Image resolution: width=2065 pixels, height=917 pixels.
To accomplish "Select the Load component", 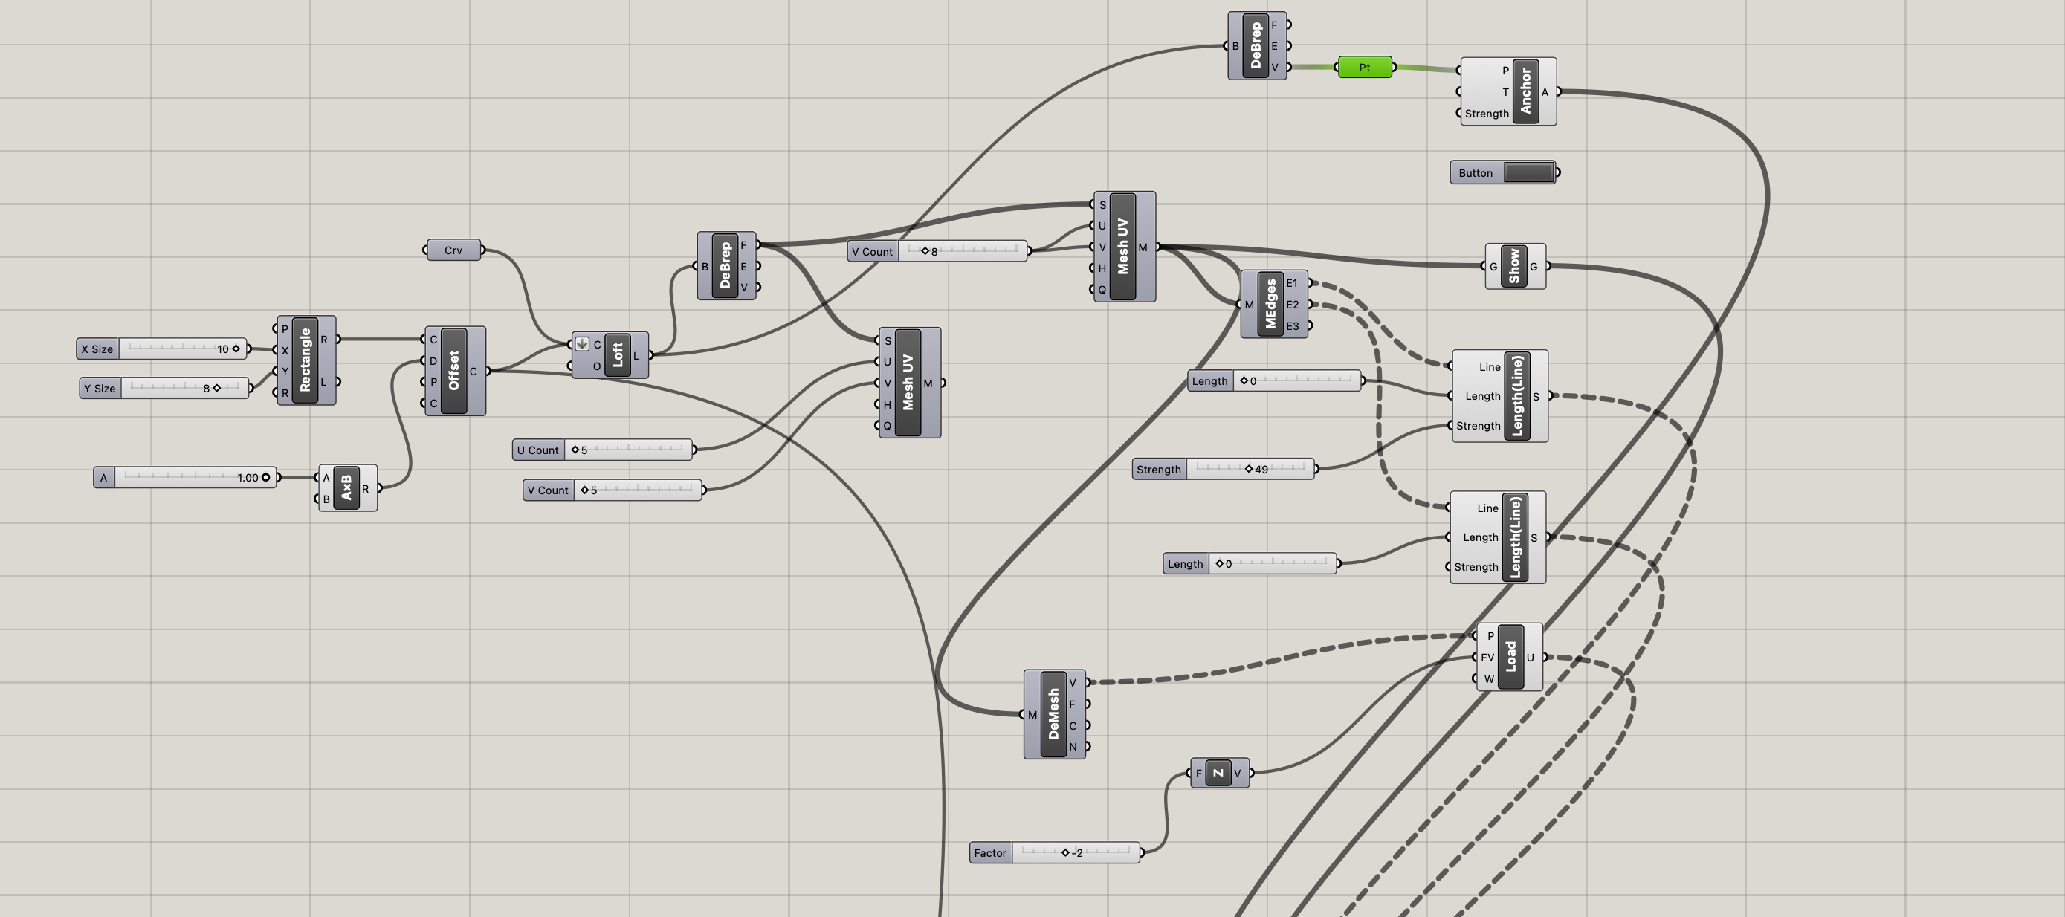I will [1510, 656].
